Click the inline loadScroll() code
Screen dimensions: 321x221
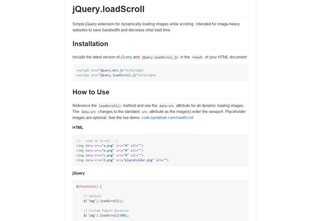(x=110, y=106)
